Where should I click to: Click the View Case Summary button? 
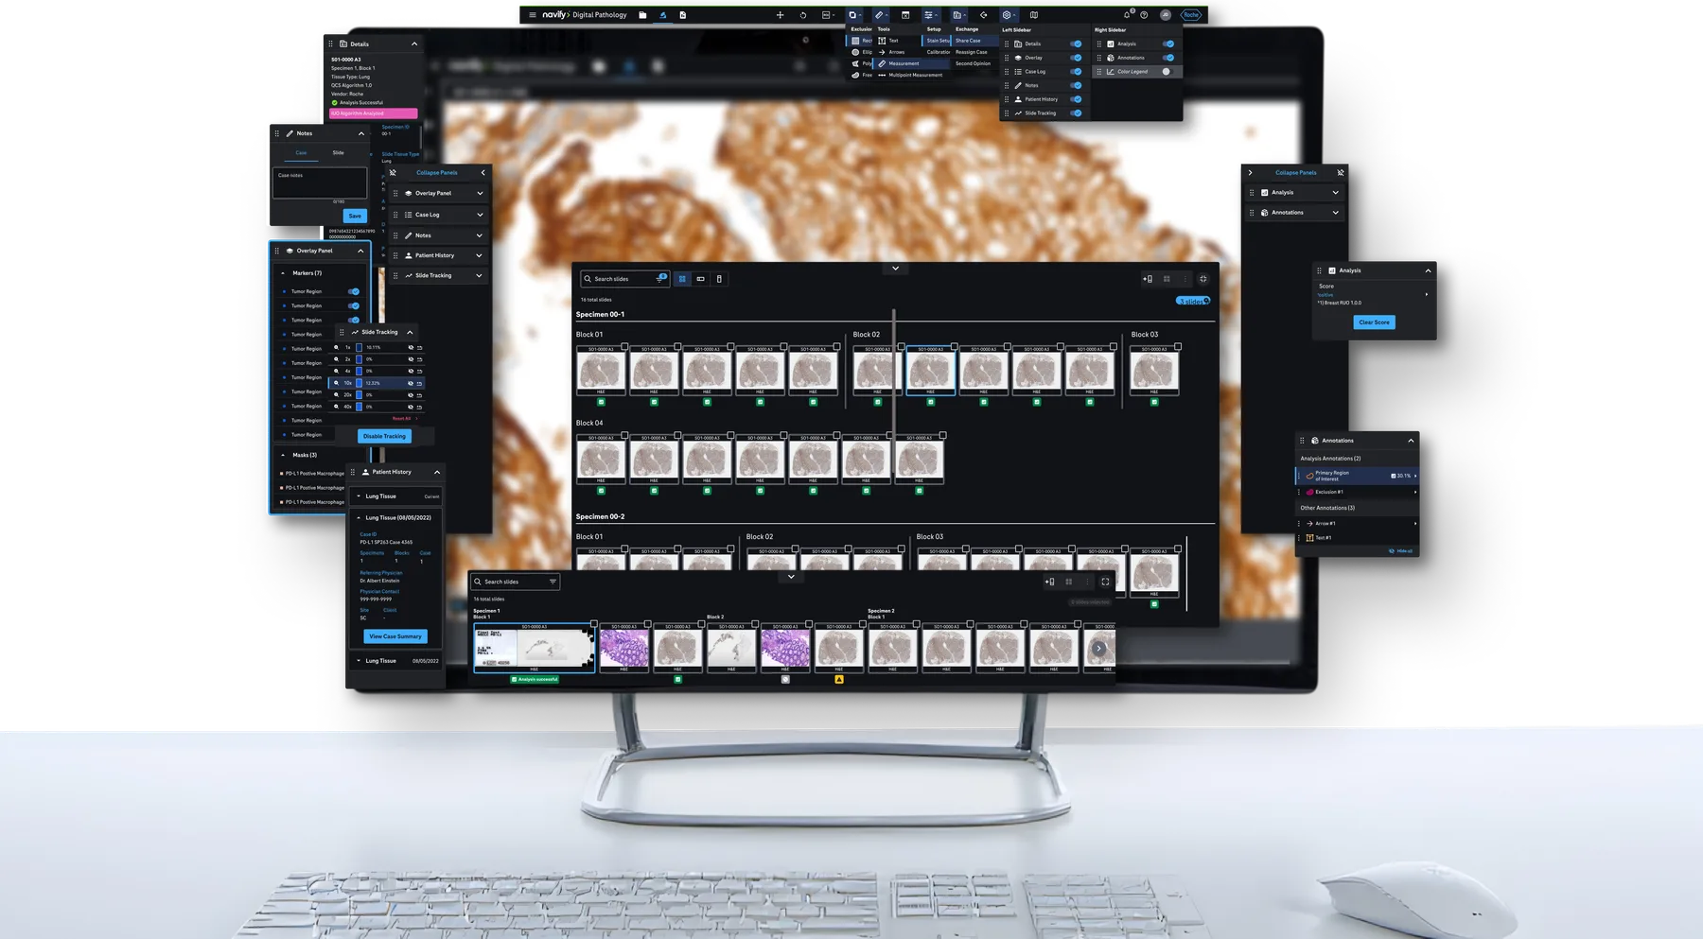click(x=395, y=636)
